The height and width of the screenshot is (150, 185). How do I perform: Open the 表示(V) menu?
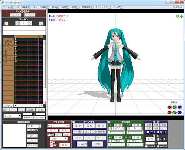[55, 7]
